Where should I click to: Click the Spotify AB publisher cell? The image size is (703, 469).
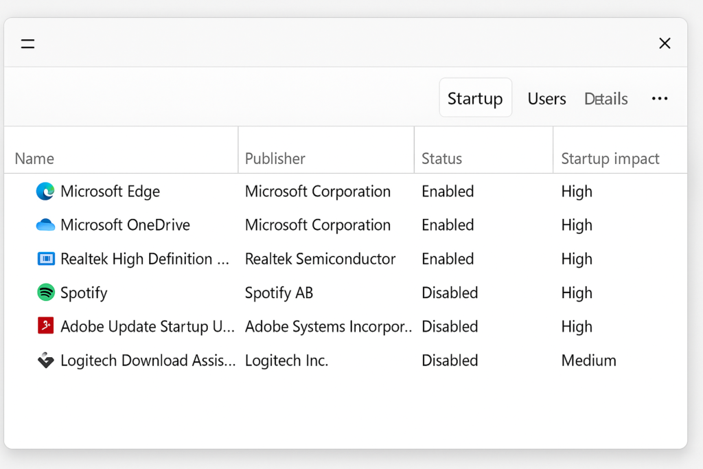[279, 293]
